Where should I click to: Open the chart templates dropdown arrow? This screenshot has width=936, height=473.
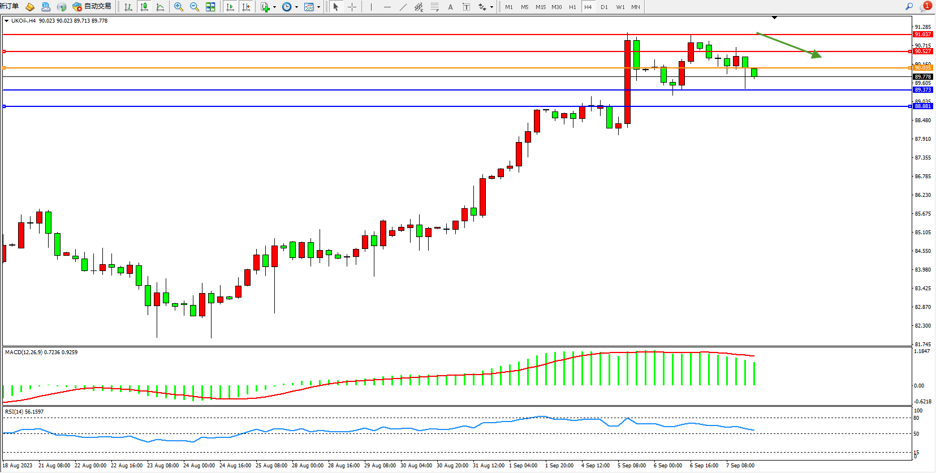[x=318, y=7]
